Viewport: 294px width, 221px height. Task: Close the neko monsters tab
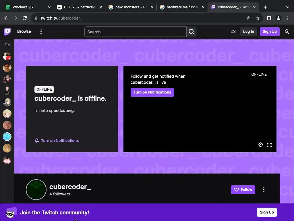pos(152,7)
